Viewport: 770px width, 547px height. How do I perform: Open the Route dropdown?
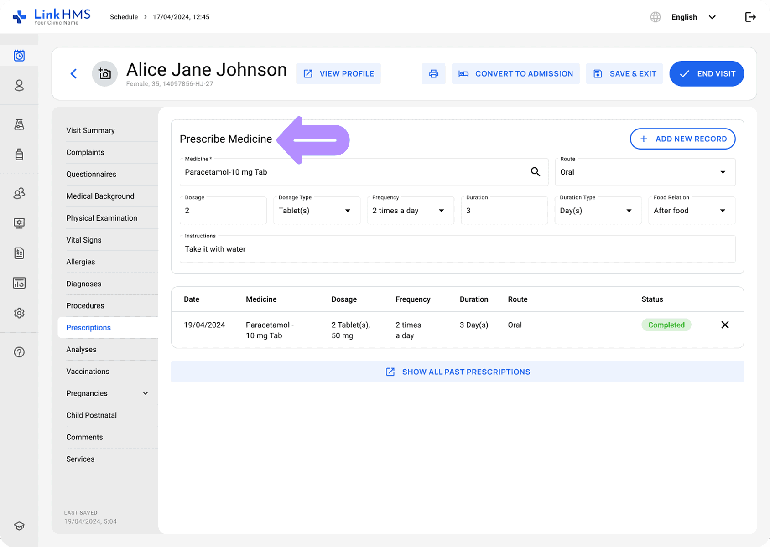pyautogui.click(x=645, y=172)
